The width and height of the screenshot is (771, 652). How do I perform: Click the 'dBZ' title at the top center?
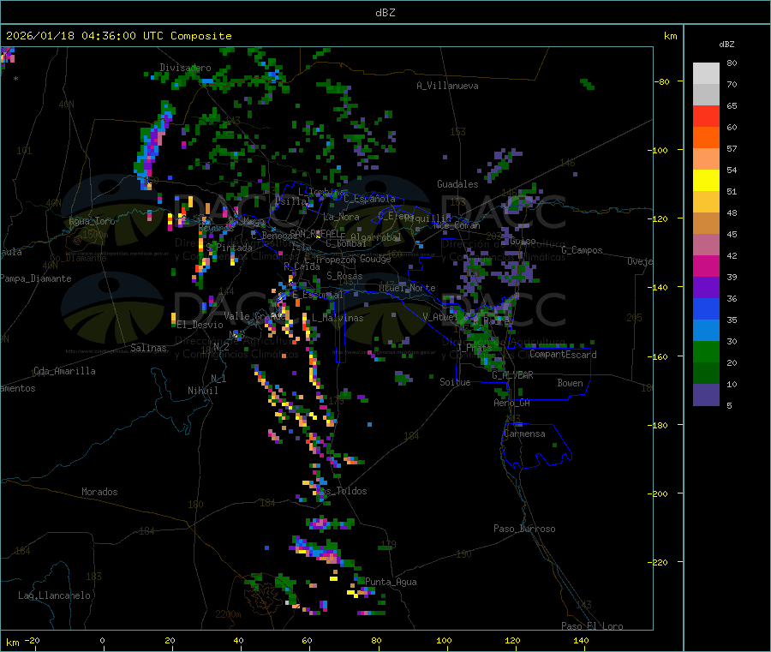[x=385, y=13]
